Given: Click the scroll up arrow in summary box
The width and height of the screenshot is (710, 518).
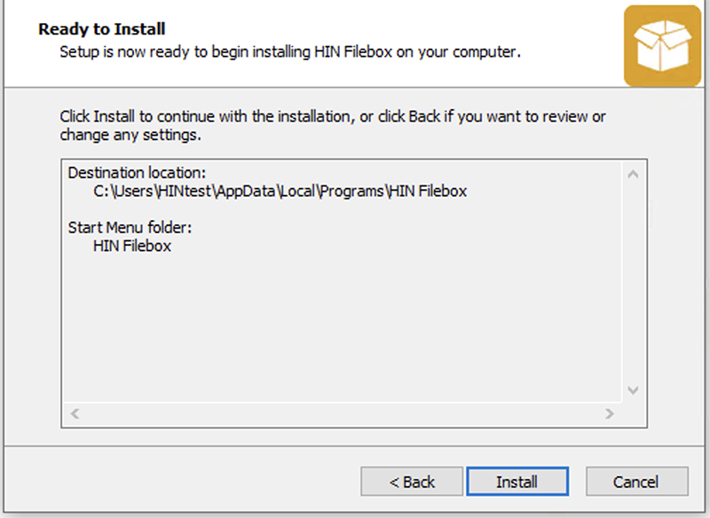Looking at the screenshot, I should pyautogui.click(x=633, y=174).
